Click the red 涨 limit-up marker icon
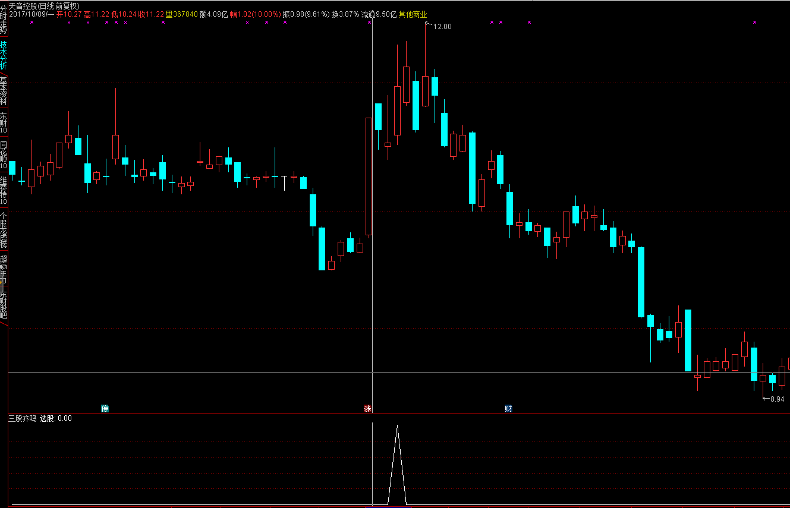Viewport: 790px width, 508px height. tap(367, 409)
